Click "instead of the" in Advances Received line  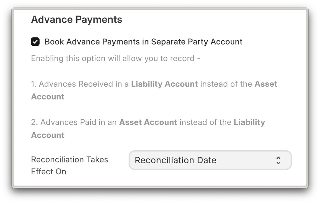click(x=226, y=84)
